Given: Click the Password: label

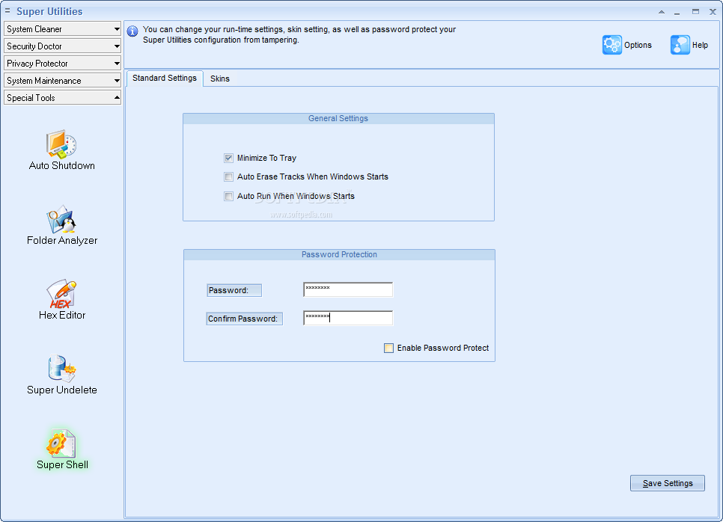Looking at the screenshot, I should tap(234, 290).
